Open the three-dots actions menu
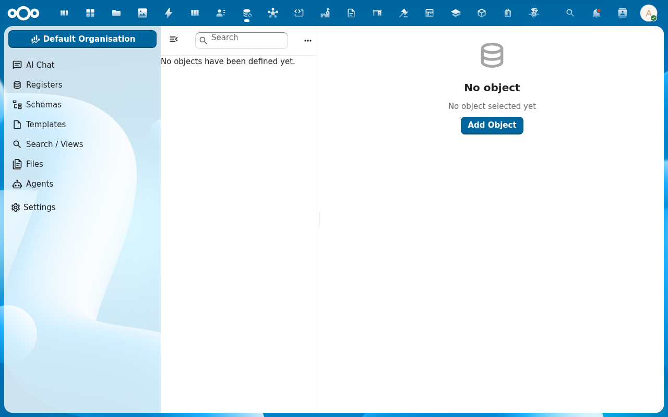Screen dimensions: 668x417 308,41
